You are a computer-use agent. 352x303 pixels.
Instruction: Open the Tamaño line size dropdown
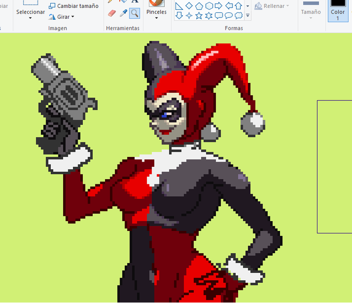pos(311,18)
